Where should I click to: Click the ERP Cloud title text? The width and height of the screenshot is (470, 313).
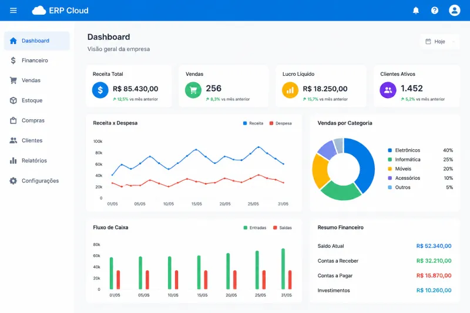69,11
